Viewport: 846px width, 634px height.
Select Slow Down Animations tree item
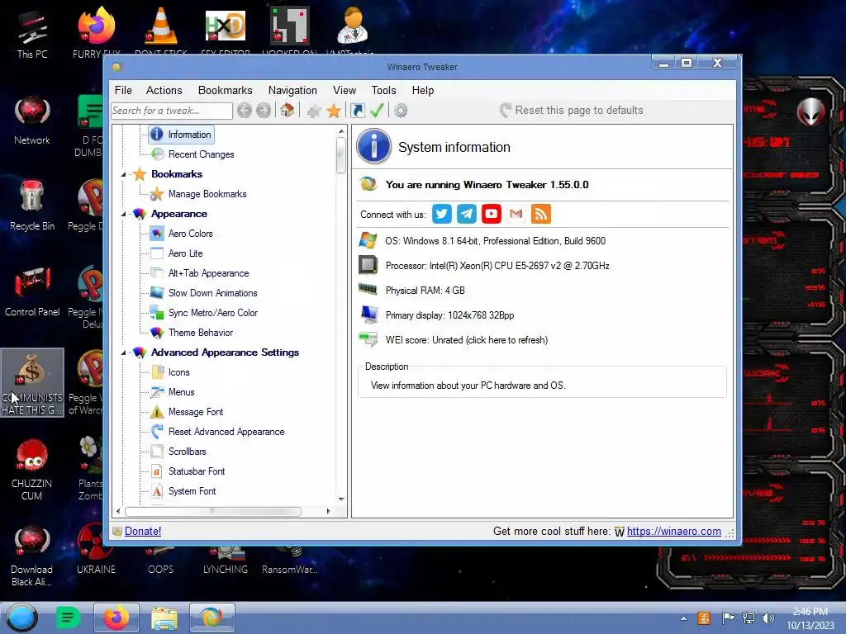pyautogui.click(x=212, y=293)
